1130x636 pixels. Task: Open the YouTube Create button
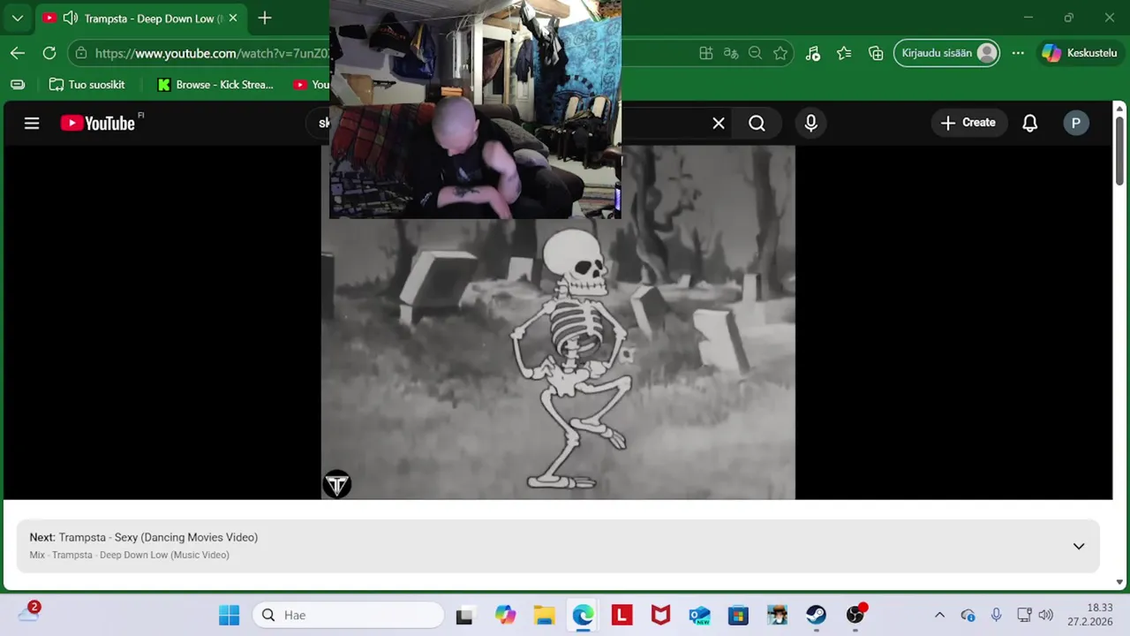point(968,123)
